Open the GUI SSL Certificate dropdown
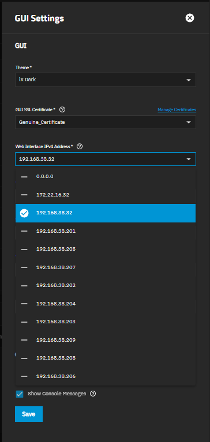The width and height of the screenshot is (210, 442). coord(105,122)
